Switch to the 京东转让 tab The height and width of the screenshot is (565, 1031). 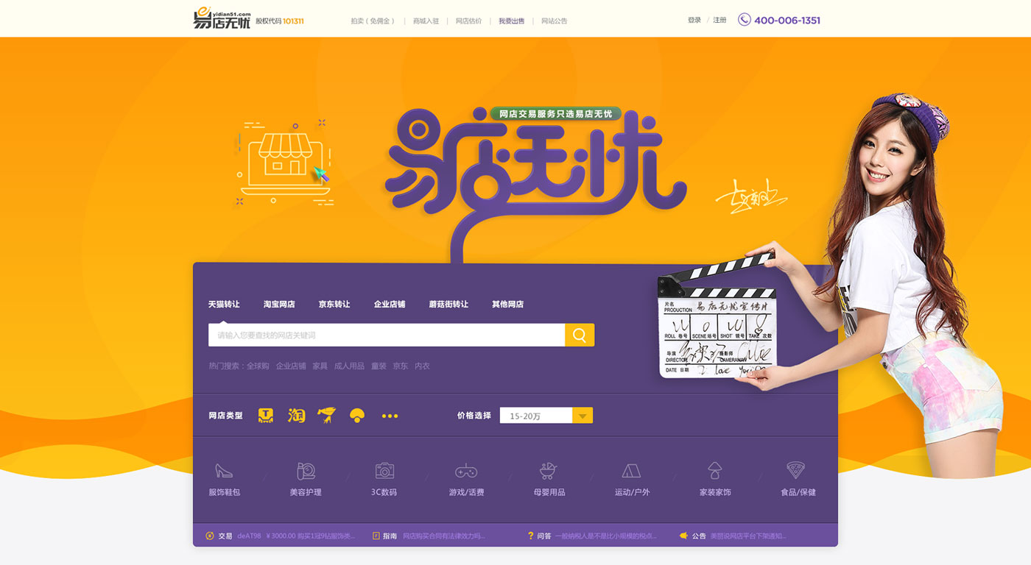[x=334, y=304]
